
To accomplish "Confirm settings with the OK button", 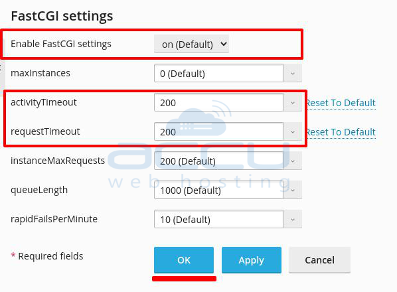I will [184, 260].
